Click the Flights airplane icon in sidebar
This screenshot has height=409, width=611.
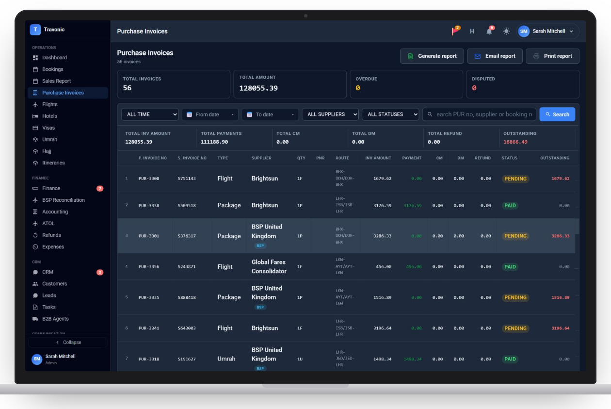tap(35, 104)
